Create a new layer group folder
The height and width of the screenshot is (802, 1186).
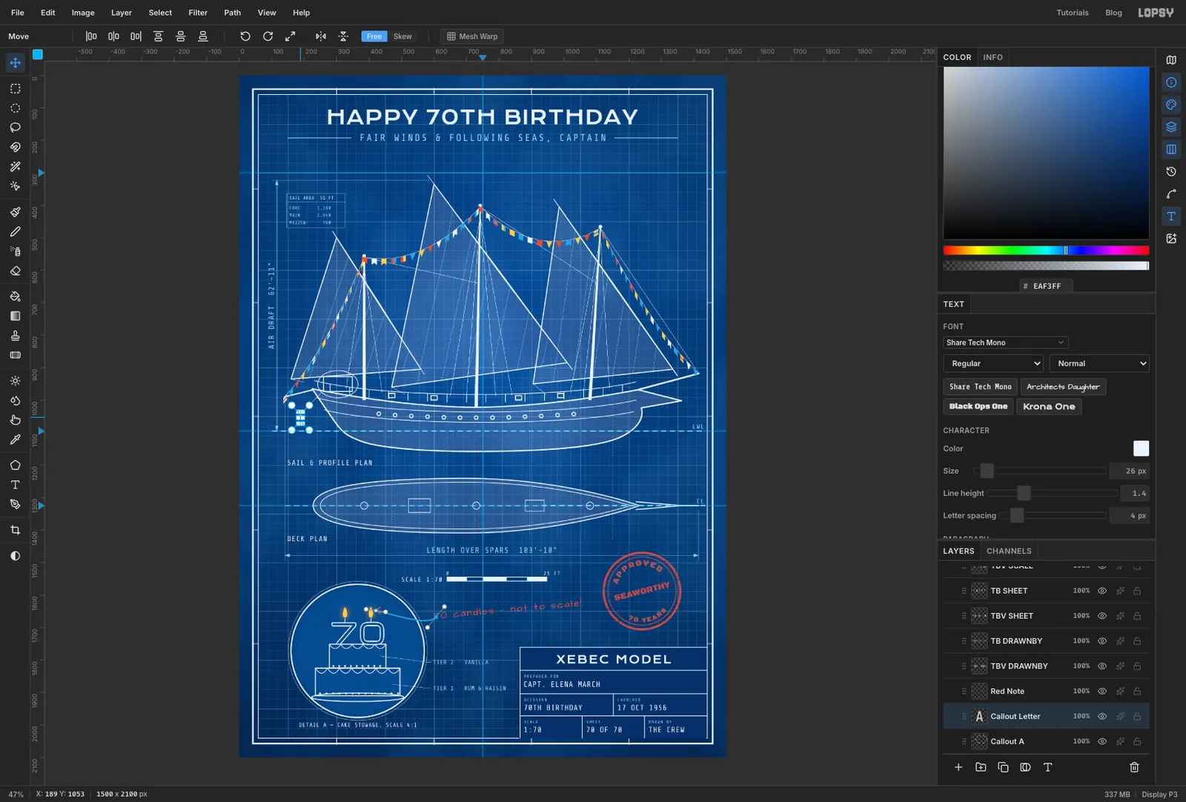click(981, 767)
